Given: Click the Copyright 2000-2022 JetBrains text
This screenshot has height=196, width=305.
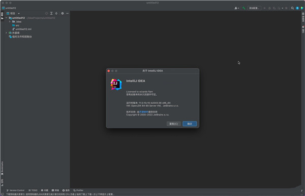Looking at the screenshot, I should coord(147,115).
